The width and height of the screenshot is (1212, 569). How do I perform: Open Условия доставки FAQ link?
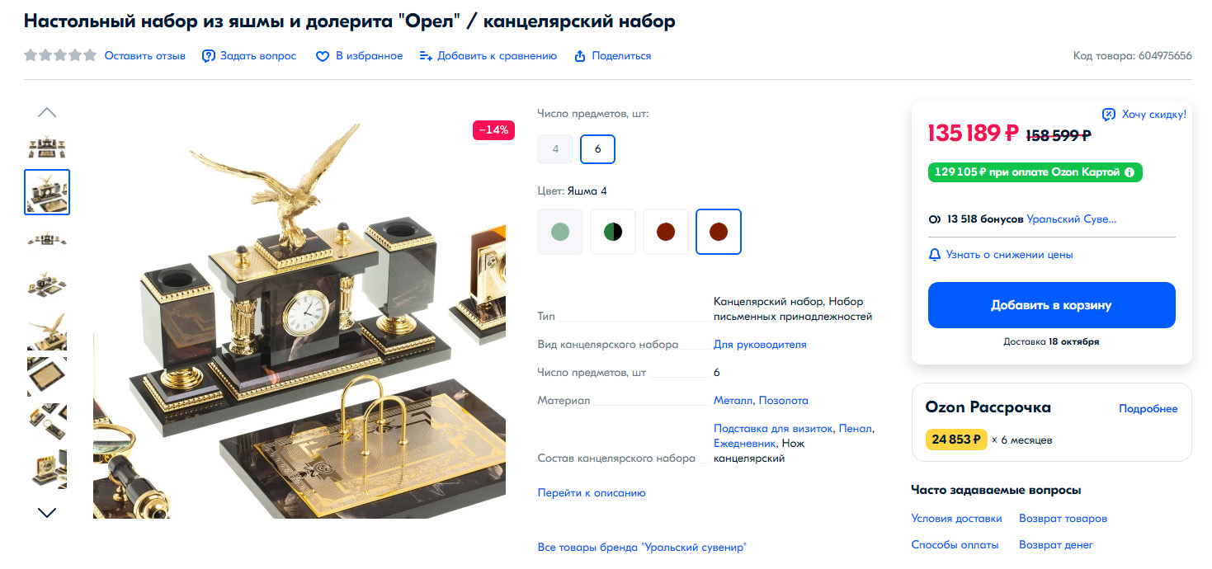pyautogui.click(x=956, y=519)
